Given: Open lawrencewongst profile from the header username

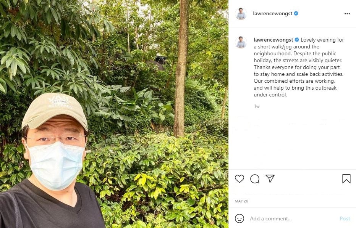Looking at the screenshot, I should click(x=272, y=14).
